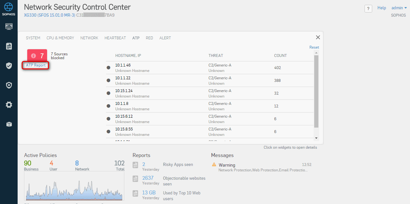This screenshot has width=410, height=204.
Task: Click the status dot for 10.15.6.12
Action: [109, 119]
